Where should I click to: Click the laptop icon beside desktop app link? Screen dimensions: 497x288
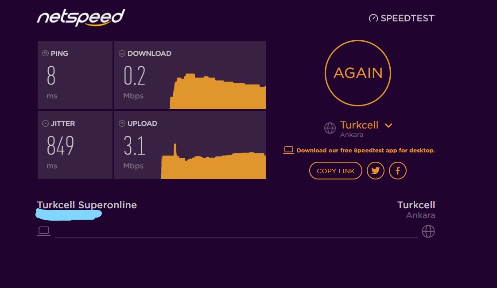click(289, 150)
